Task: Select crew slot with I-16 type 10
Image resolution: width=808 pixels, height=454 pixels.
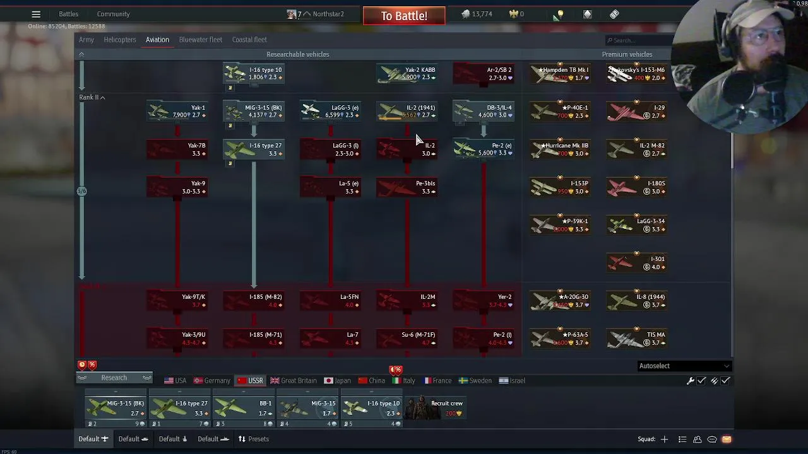Action: click(x=371, y=409)
